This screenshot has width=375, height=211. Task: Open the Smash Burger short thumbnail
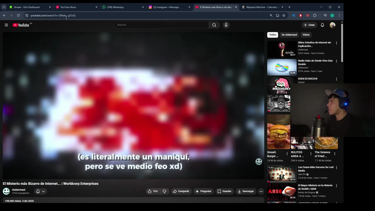[x=279, y=132]
